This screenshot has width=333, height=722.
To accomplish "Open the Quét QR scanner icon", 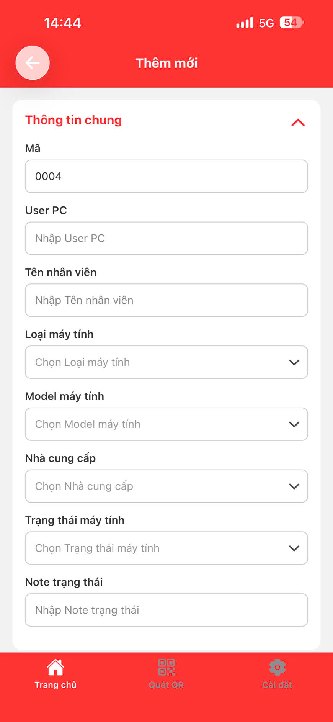I will [166, 668].
